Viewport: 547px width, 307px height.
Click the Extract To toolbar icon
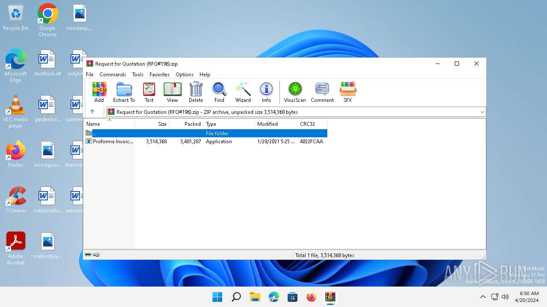124,92
